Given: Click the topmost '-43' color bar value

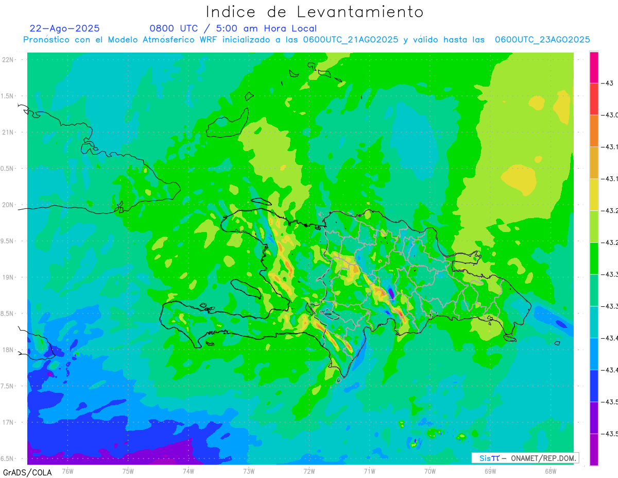Looking at the screenshot, I should (x=607, y=83).
